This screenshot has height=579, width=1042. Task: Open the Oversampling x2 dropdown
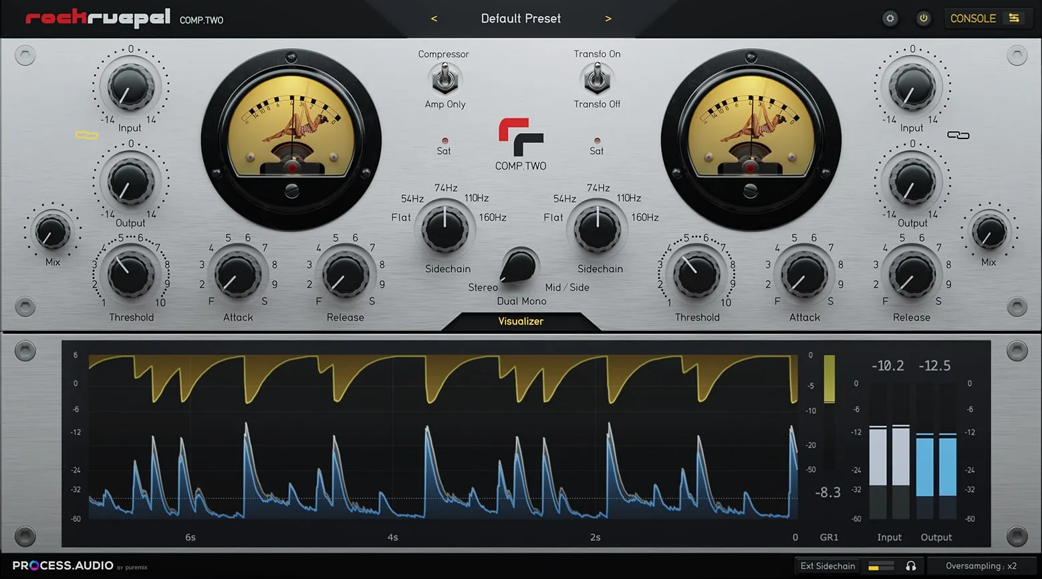(x=981, y=566)
